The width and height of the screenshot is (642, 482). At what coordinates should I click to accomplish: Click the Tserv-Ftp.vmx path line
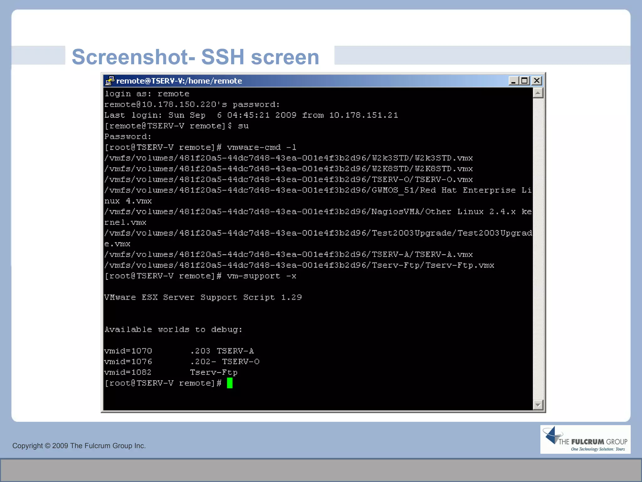click(x=299, y=265)
